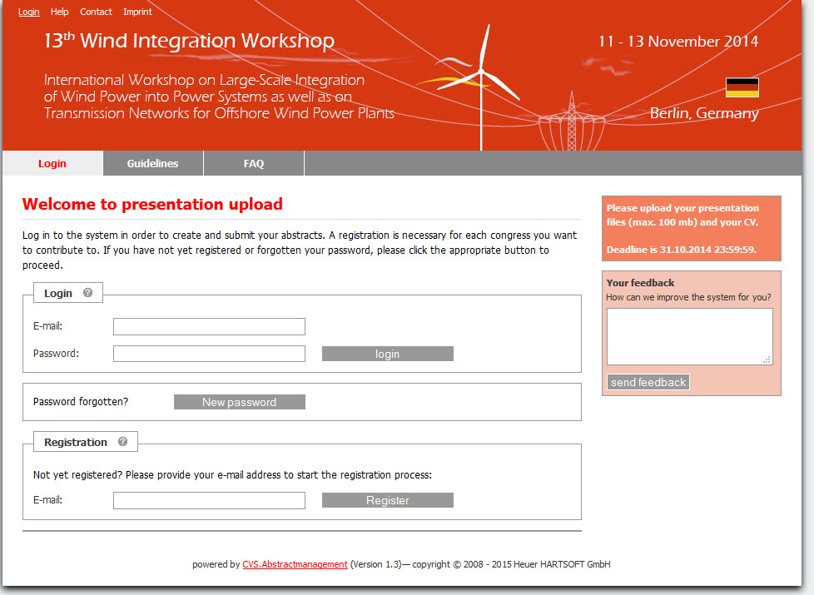The height and width of the screenshot is (595, 814).
Task: Open the Imprint link at top
Action: tap(137, 12)
